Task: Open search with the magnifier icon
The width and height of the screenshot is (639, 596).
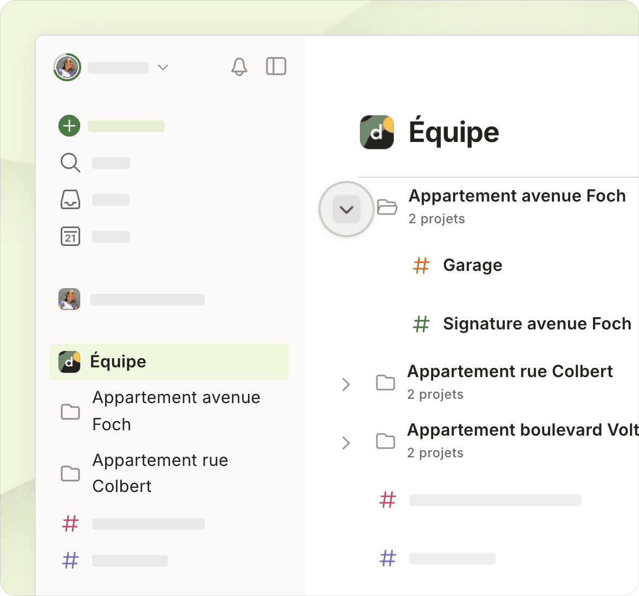Action: coord(70,163)
